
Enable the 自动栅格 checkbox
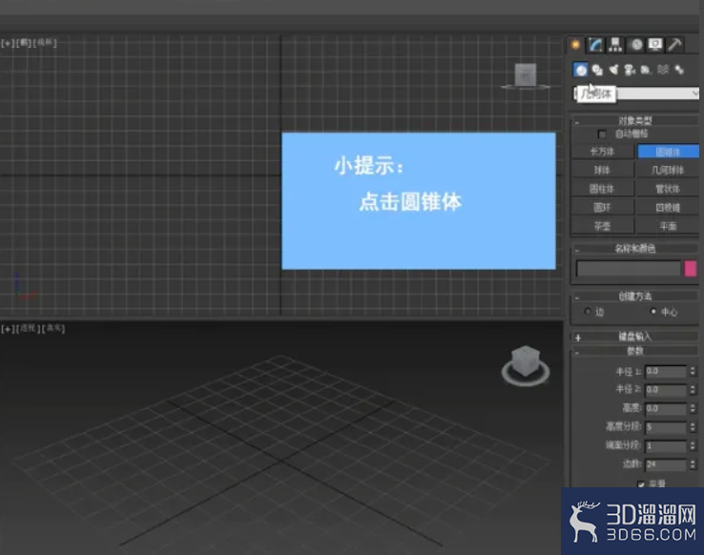point(602,134)
